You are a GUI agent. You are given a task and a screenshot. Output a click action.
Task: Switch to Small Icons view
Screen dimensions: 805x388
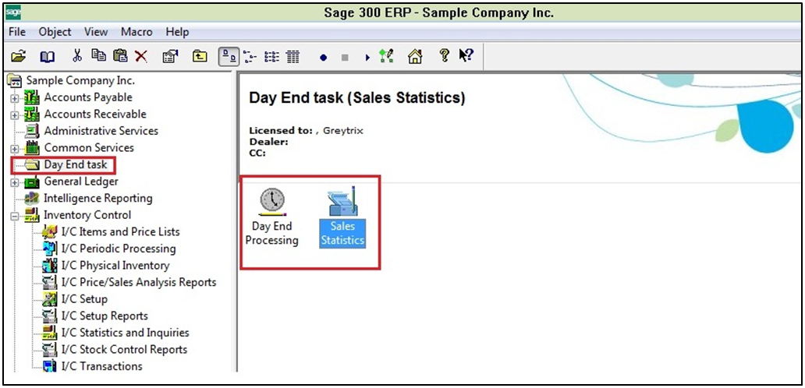click(250, 56)
